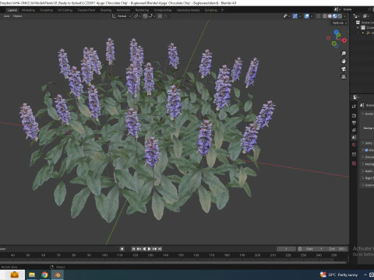
Task: Open the Options dropdown in viewport
Action: (340, 23)
